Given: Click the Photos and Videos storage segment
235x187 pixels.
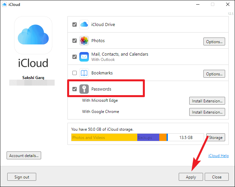Looking at the screenshot, I should pos(104,137).
